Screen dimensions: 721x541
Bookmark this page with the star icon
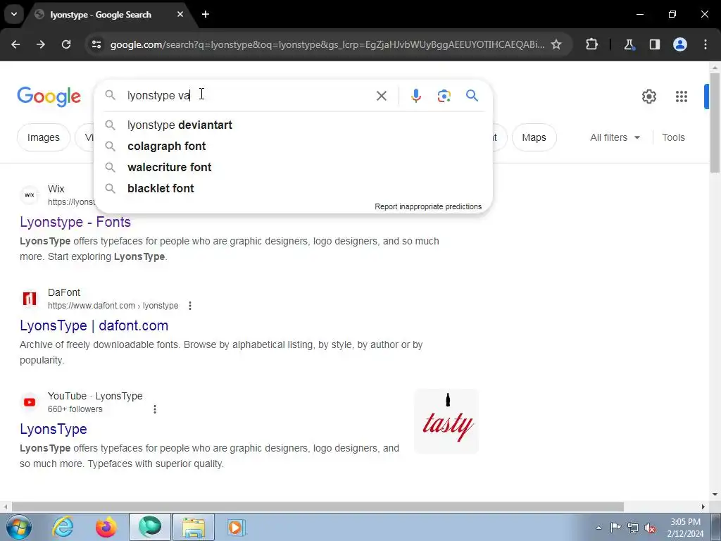[x=556, y=44]
